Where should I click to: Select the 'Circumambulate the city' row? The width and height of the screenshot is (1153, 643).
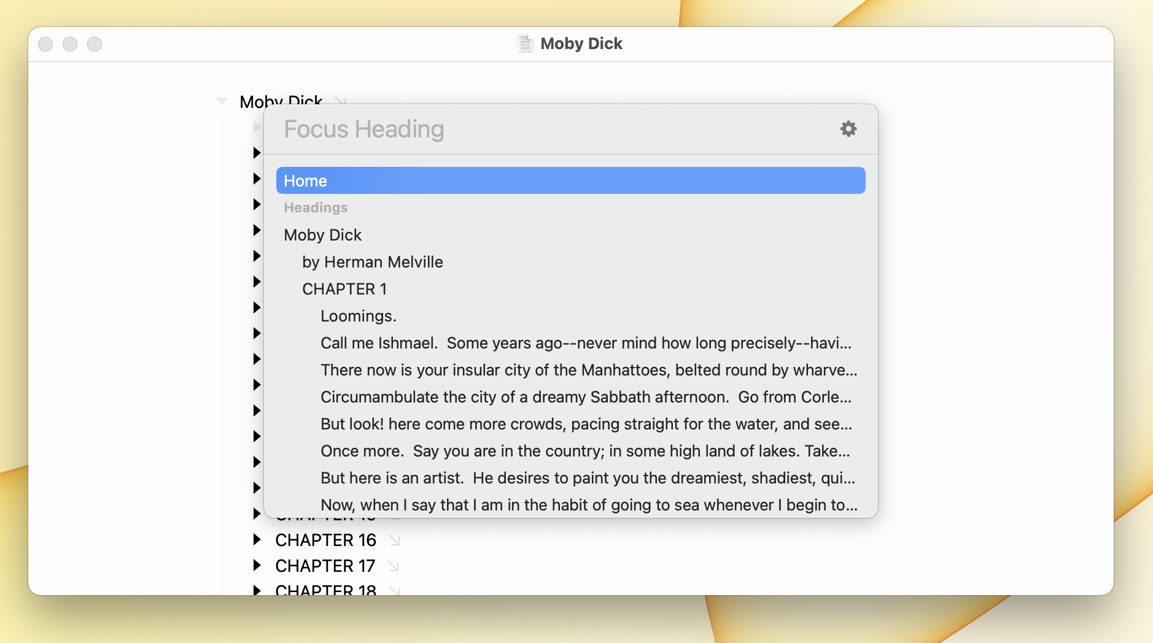(x=571, y=397)
